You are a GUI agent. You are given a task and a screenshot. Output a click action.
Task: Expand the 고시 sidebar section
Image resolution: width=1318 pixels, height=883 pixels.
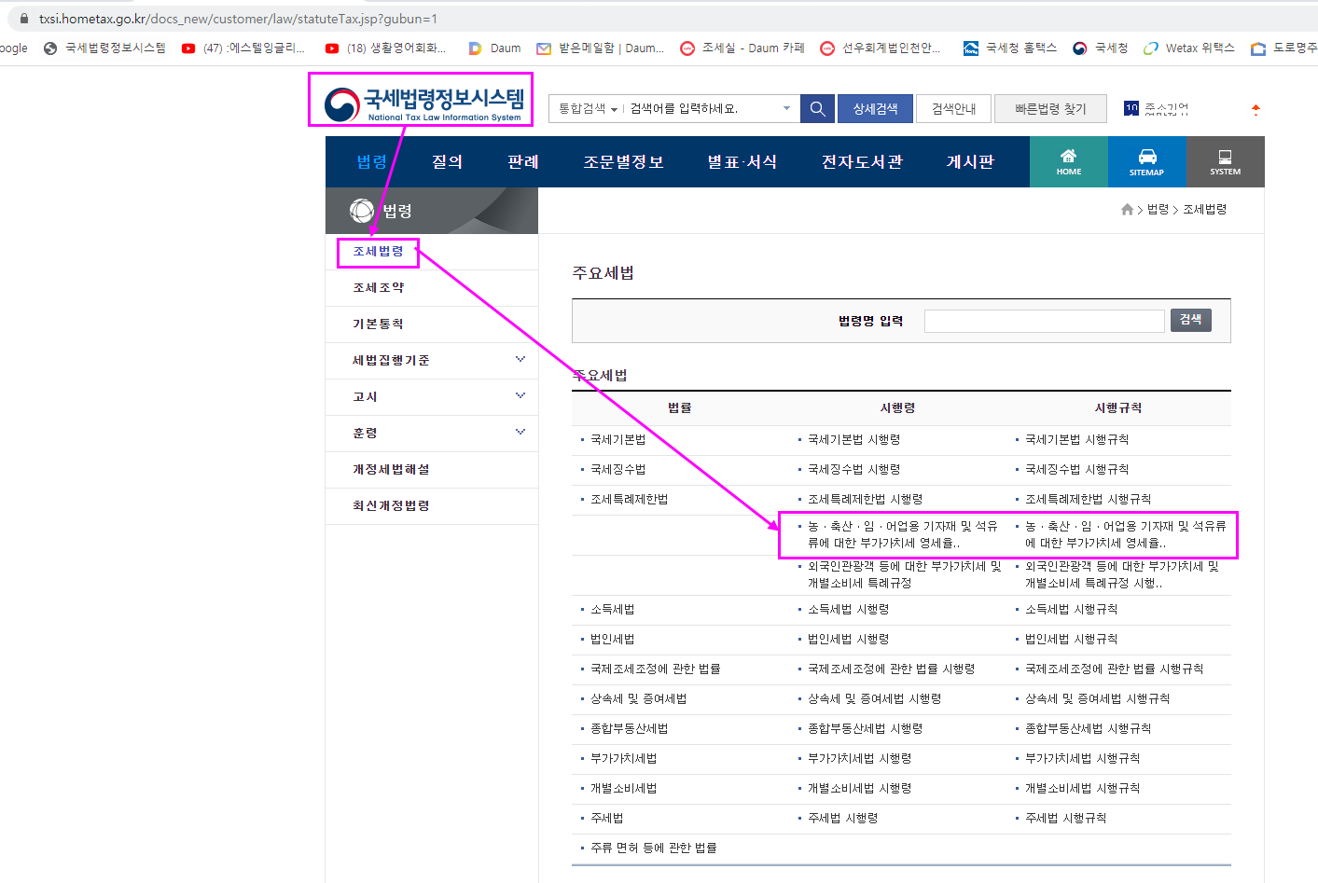(x=520, y=396)
